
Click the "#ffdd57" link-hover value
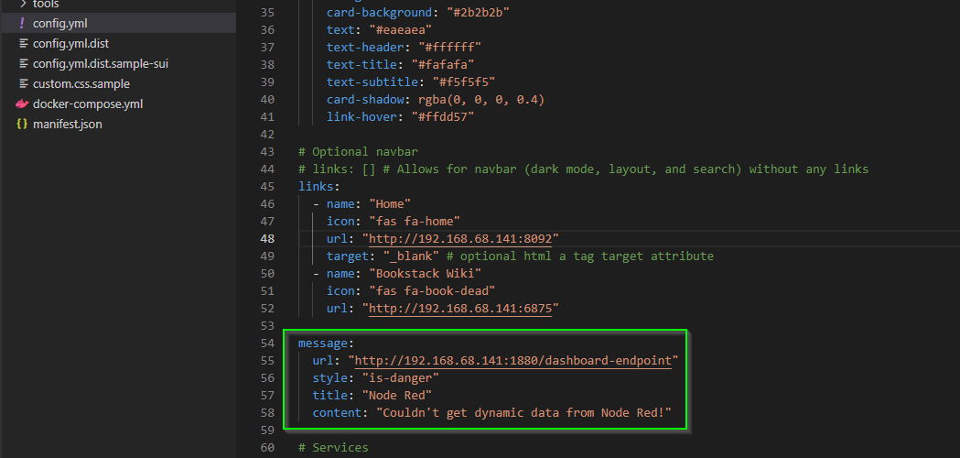tap(443, 116)
